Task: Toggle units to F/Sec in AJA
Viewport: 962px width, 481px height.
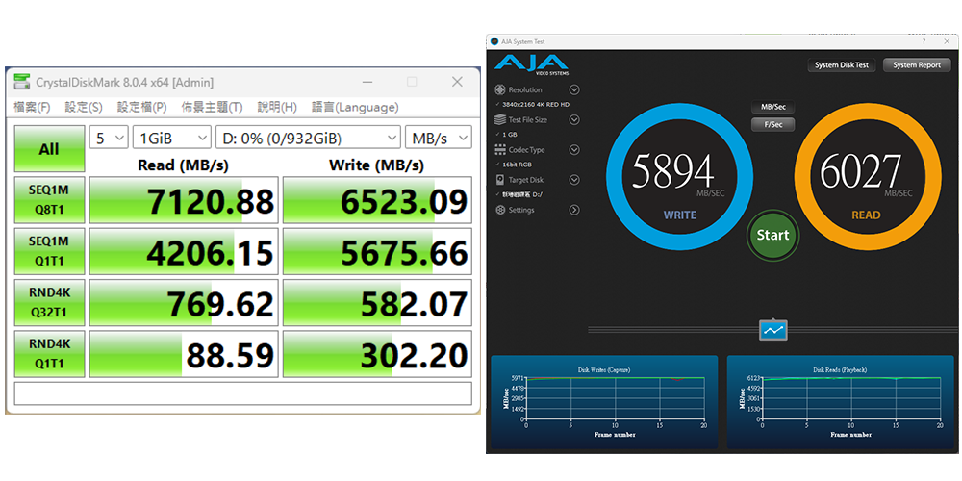Action: pos(772,124)
